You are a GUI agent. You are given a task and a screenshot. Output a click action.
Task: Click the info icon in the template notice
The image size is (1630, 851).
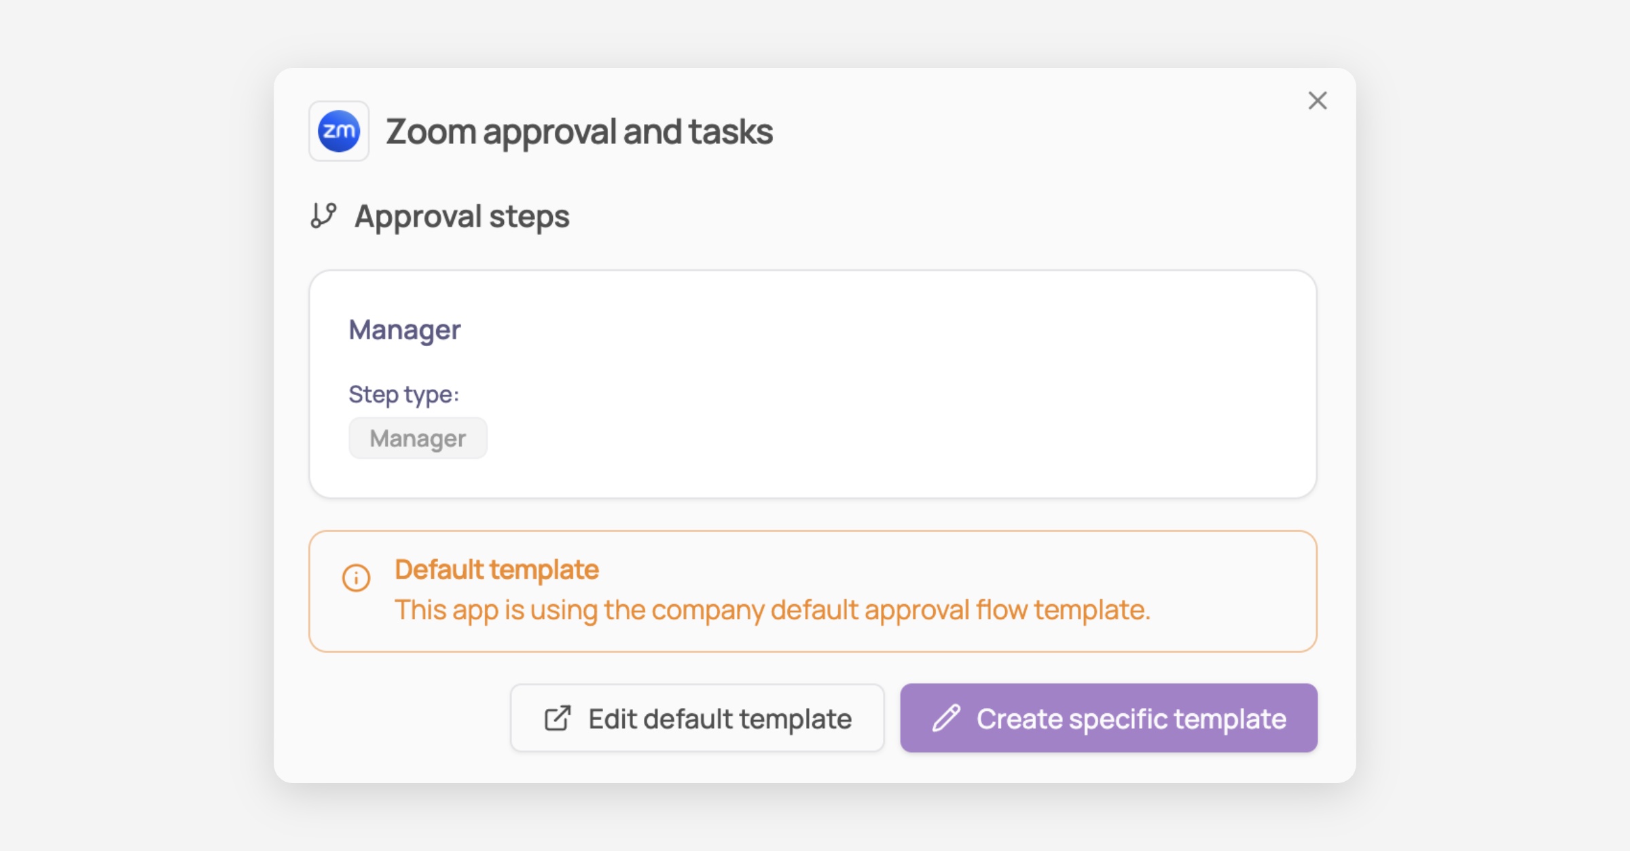tap(356, 578)
